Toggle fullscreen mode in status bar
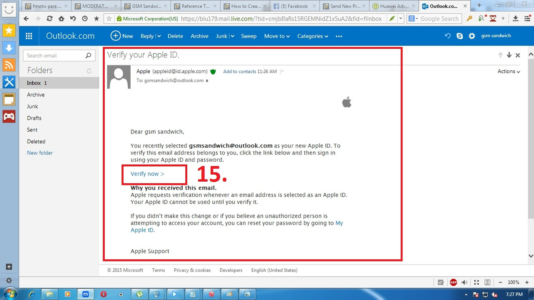Image resolution: width=534 pixels, height=300 pixels. 476,282
